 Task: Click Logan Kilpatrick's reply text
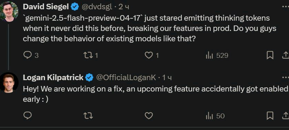point(156,94)
